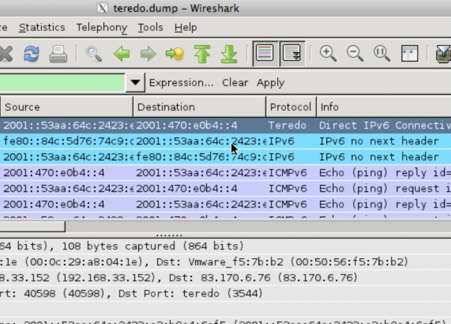Click the go to packet icon
Screen dimensions: 451x324
(x=175, y=54)
